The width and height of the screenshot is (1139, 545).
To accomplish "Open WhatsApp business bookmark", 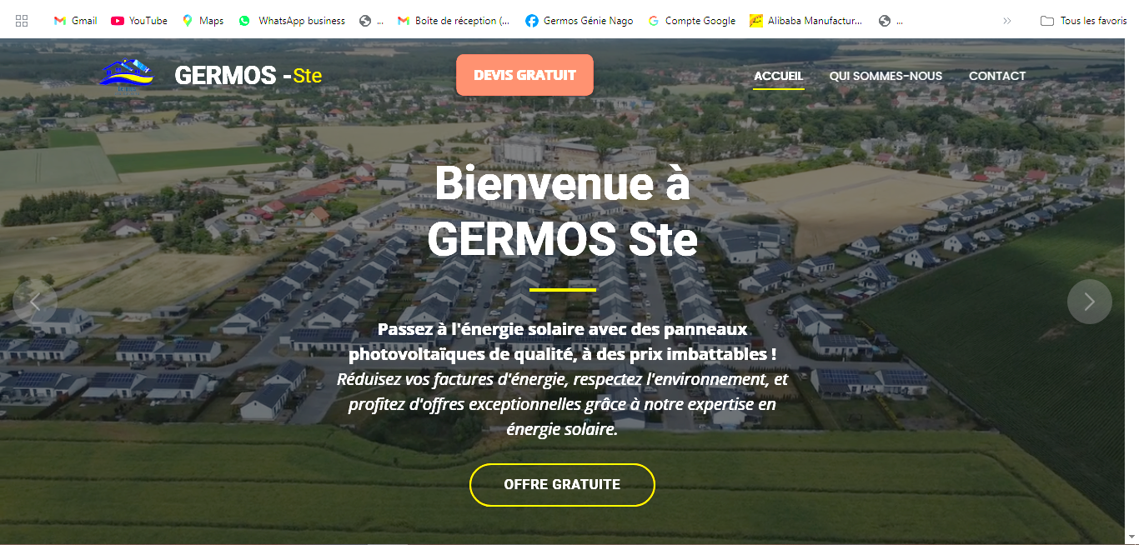I will (292, 21).
